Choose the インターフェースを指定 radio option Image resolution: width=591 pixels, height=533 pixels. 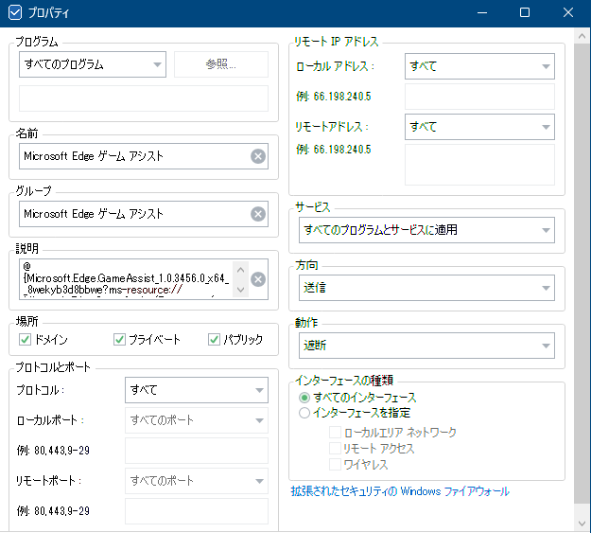(304, 413)
